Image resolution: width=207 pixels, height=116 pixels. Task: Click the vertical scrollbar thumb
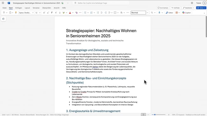click(206, 27)
